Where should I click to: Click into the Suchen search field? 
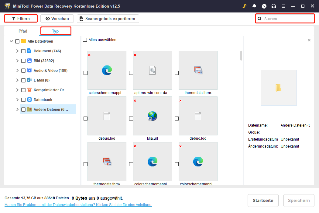(x=285, y=19)
